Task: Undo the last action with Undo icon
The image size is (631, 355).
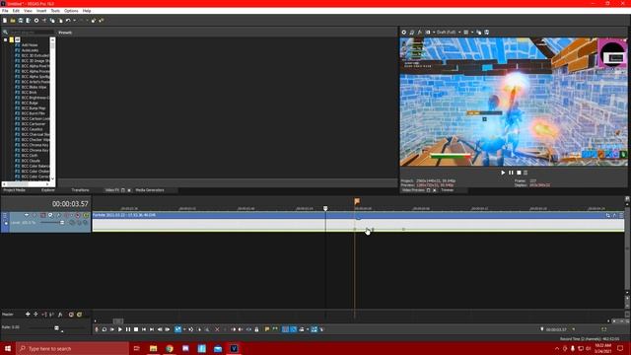Action: [68, 20]
